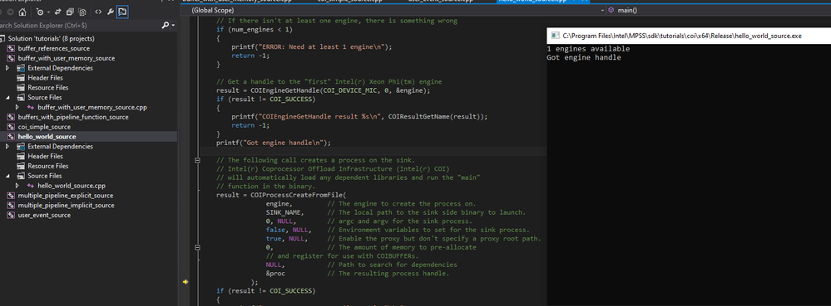Collapse Source Files under hello_world_source

[7, 176]
